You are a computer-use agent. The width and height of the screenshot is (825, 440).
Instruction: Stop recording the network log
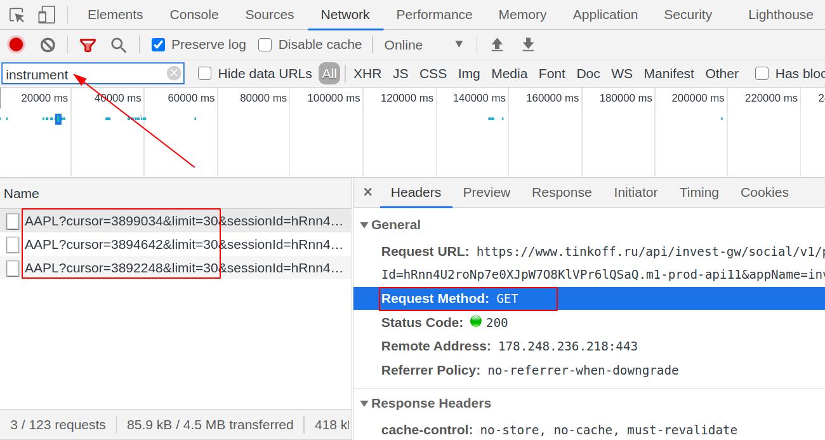click(16, 44)
